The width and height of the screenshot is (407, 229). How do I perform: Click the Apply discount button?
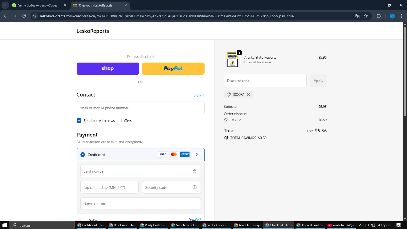pyautogui.click(x=318, y=81)
